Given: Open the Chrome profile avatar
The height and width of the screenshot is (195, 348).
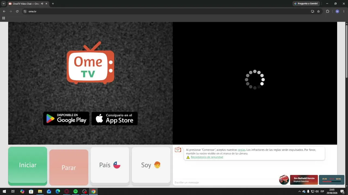Looking at the screenshot, I should pos(337,11).
